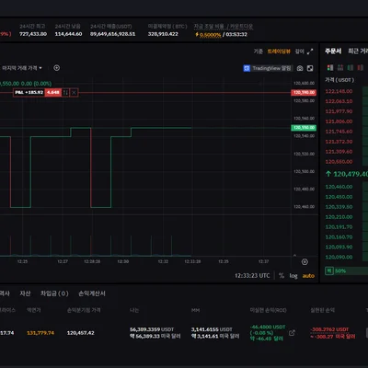Select combined buy/sell order book view icon

pyautogui.click(x=330, y=67)
